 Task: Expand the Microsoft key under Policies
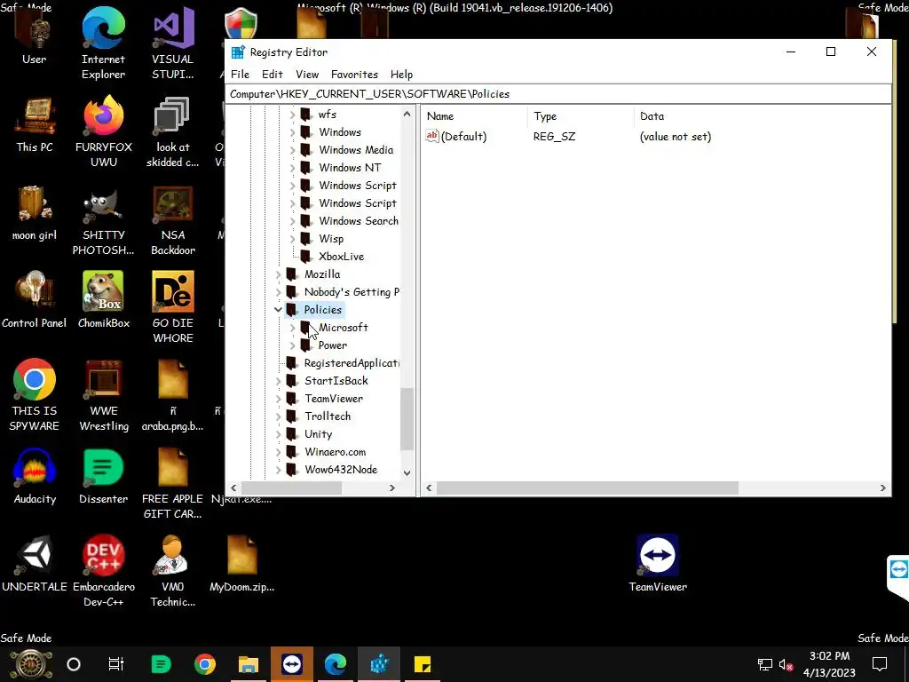[292, 328]
